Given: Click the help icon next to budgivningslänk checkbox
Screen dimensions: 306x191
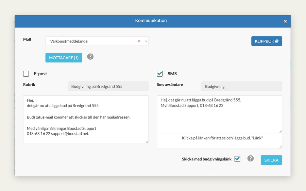Looking at the screenshot, I should coord(250,158).
